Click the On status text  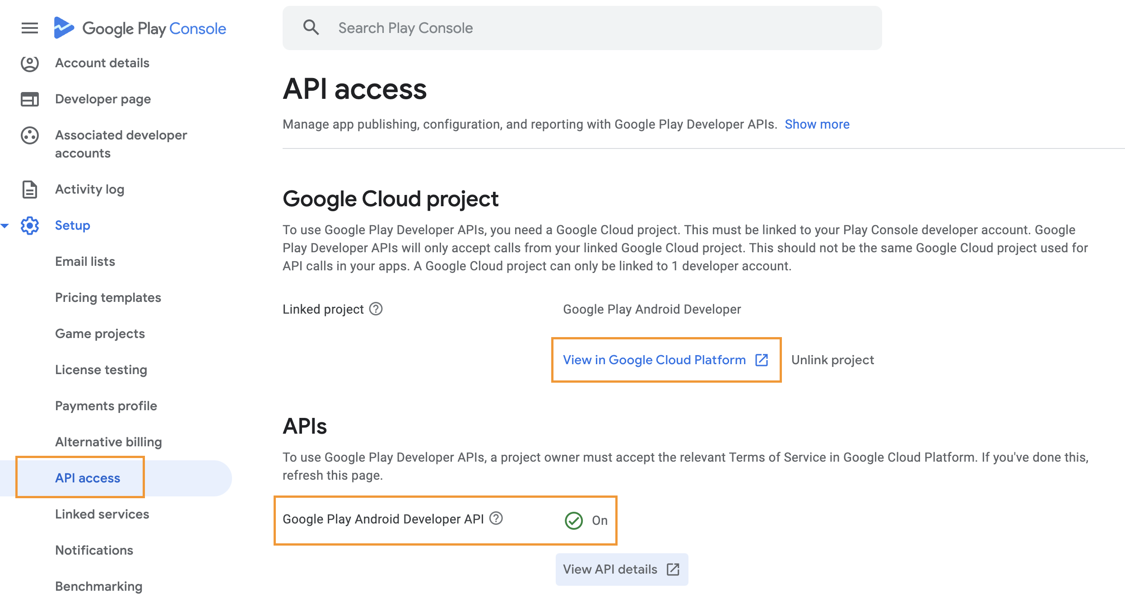pyautogui.click(x=600, y=520)
